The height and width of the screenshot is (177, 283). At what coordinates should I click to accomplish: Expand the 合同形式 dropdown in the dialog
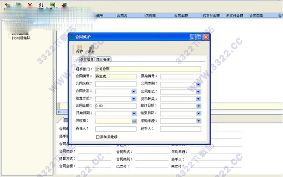[x=199, y=92]
